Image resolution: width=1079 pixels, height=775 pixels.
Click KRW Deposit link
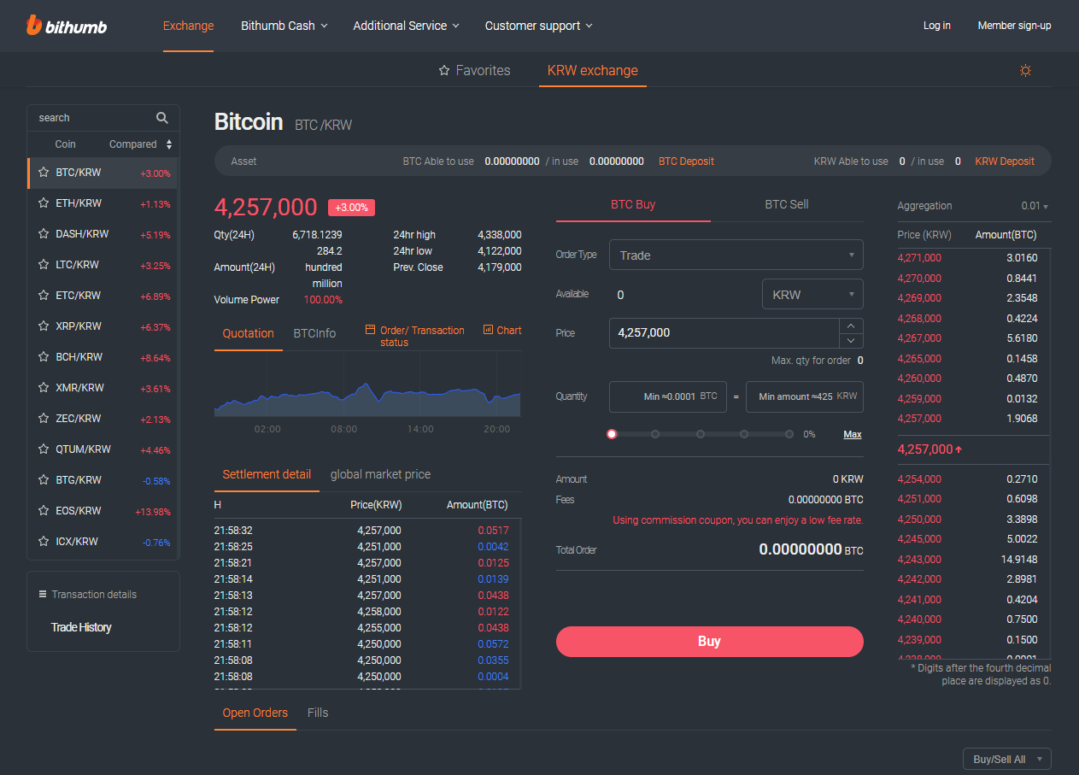click(1005, 161)
